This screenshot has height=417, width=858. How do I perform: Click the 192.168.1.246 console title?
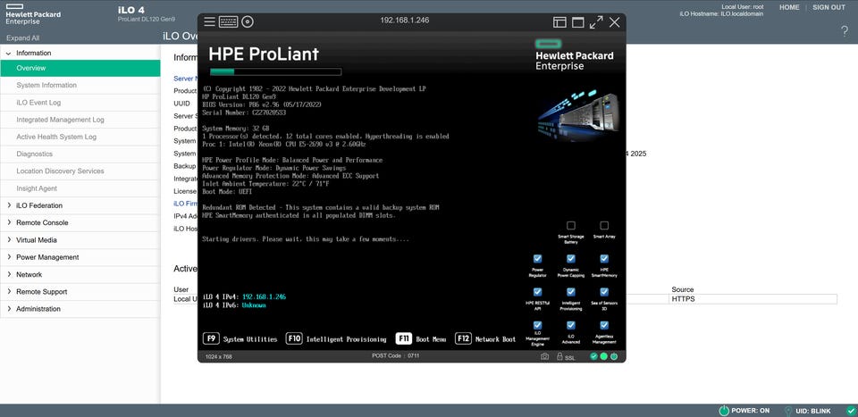(x=404, y=21)
